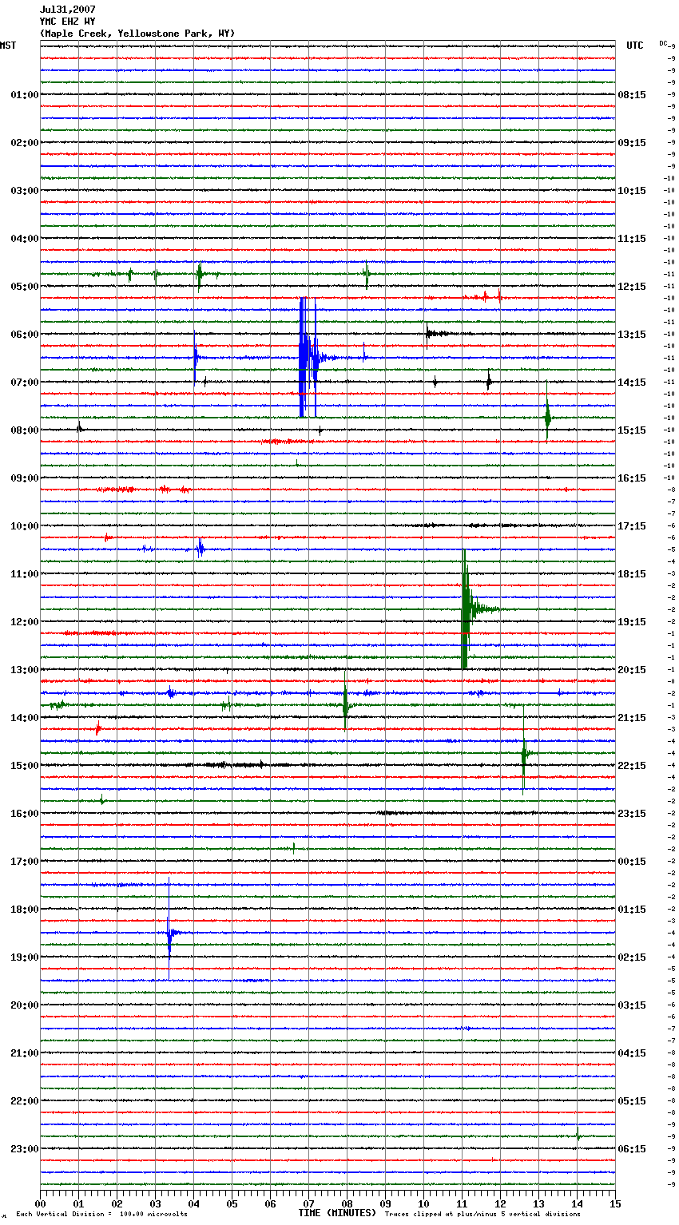Click the Maple Creek, Yellowstone Park location title
The height and width of the screenshot is (1225, 679).
(x=137, y=34)
